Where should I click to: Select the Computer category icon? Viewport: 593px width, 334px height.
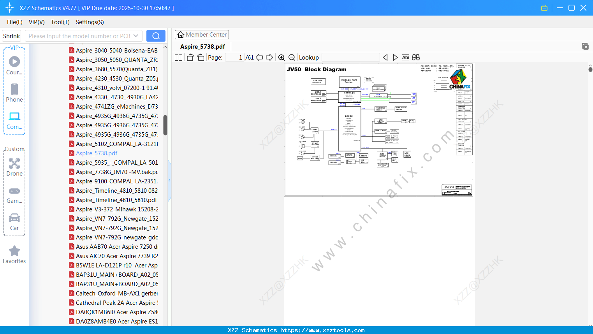[14, 120]
